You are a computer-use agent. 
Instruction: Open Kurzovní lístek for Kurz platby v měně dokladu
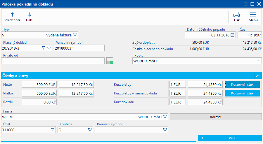pos(242,93)
